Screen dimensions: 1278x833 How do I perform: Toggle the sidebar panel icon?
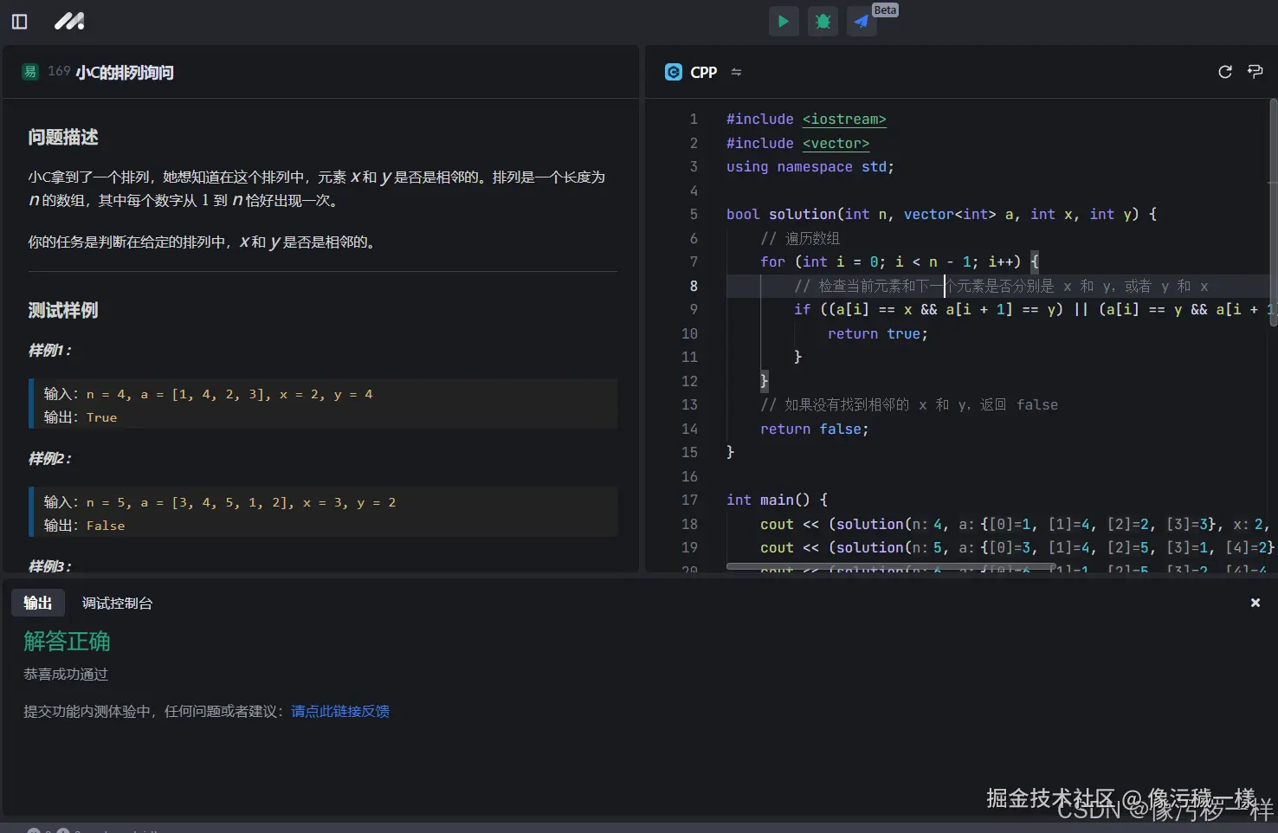pyautogui.click(x=19, y=22)
